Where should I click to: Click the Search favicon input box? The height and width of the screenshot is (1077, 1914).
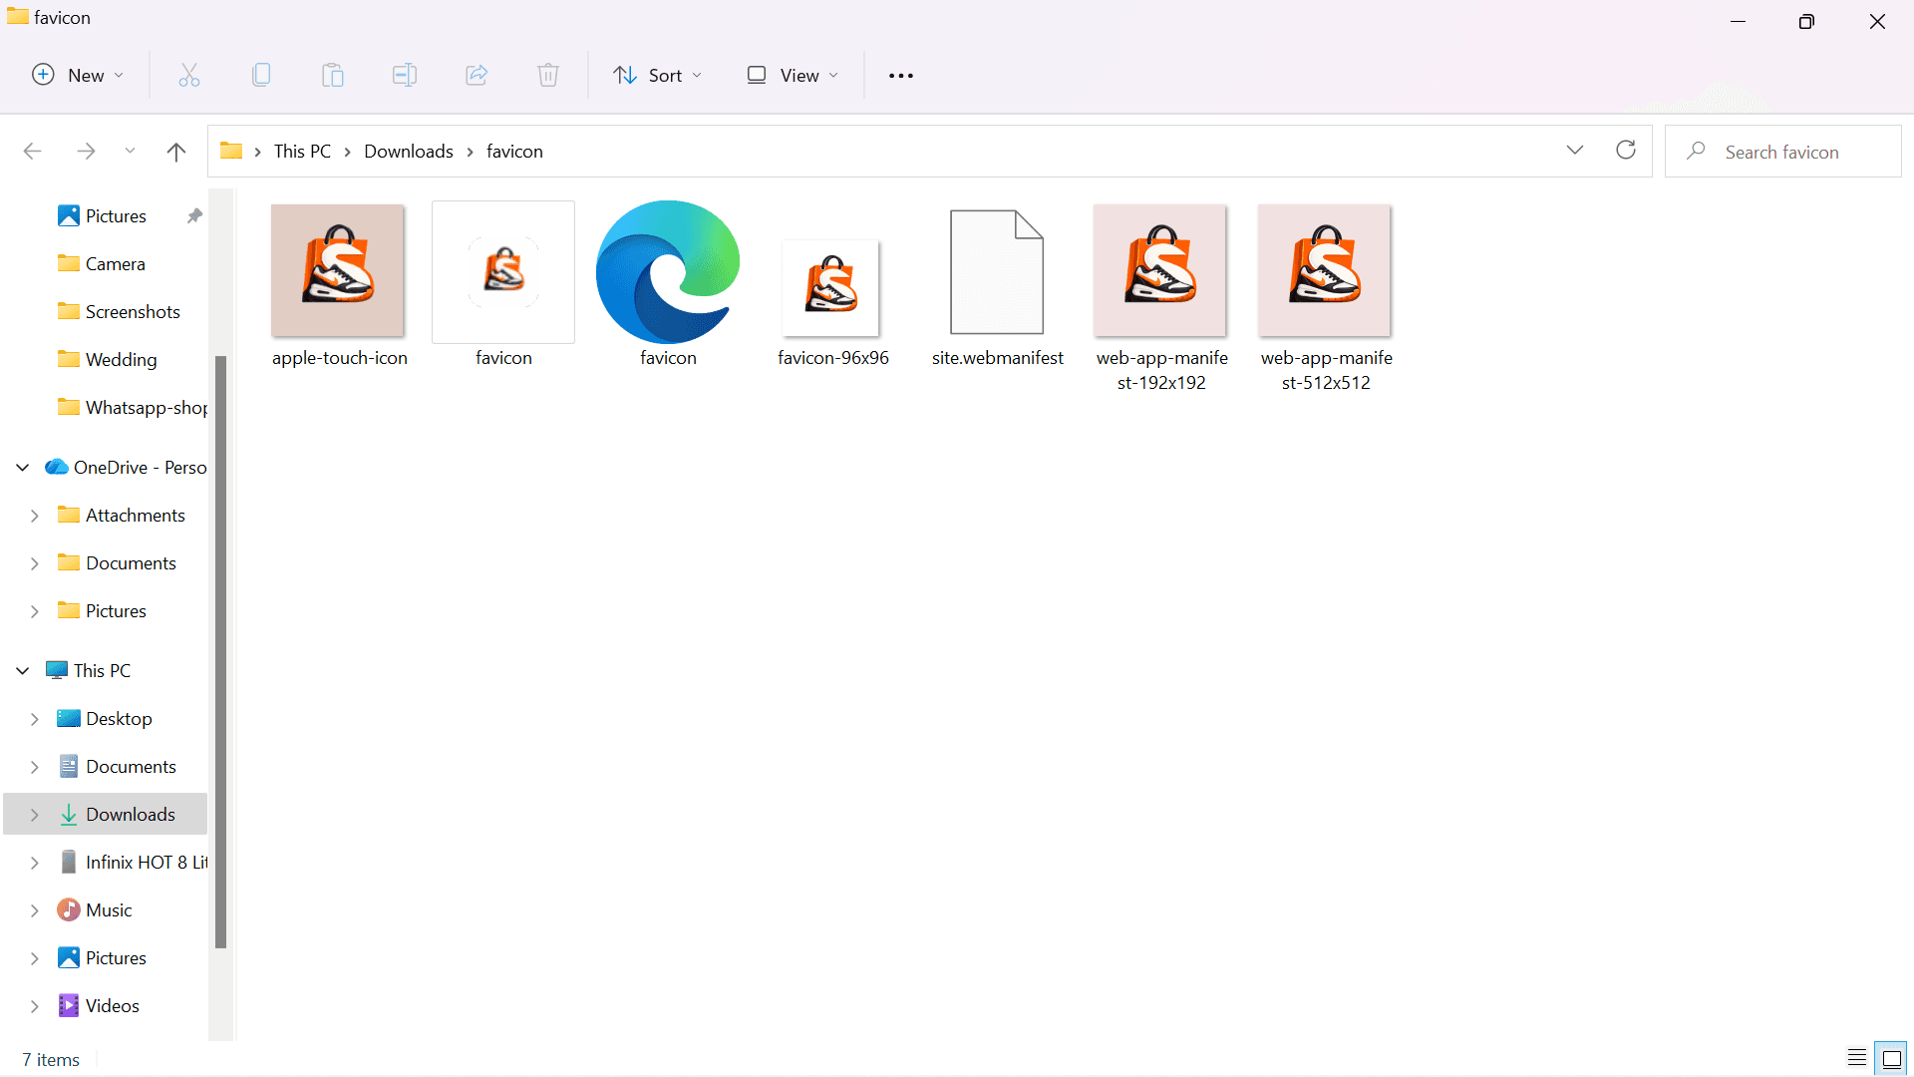coord(1782,152)
